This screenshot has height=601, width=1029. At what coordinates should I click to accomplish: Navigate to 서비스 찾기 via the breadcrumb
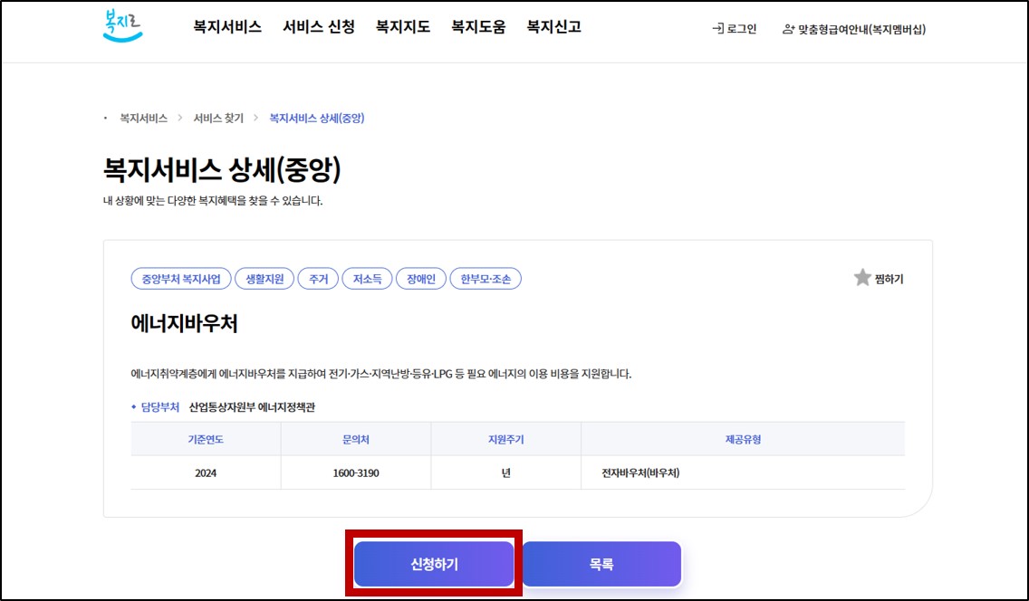[x=219, y=118]
